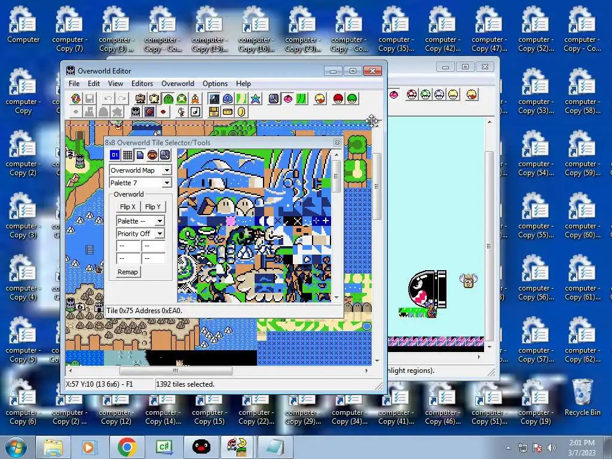Click the volume speaker tray icon
612x459 pixels.
[x=551, y=448]
